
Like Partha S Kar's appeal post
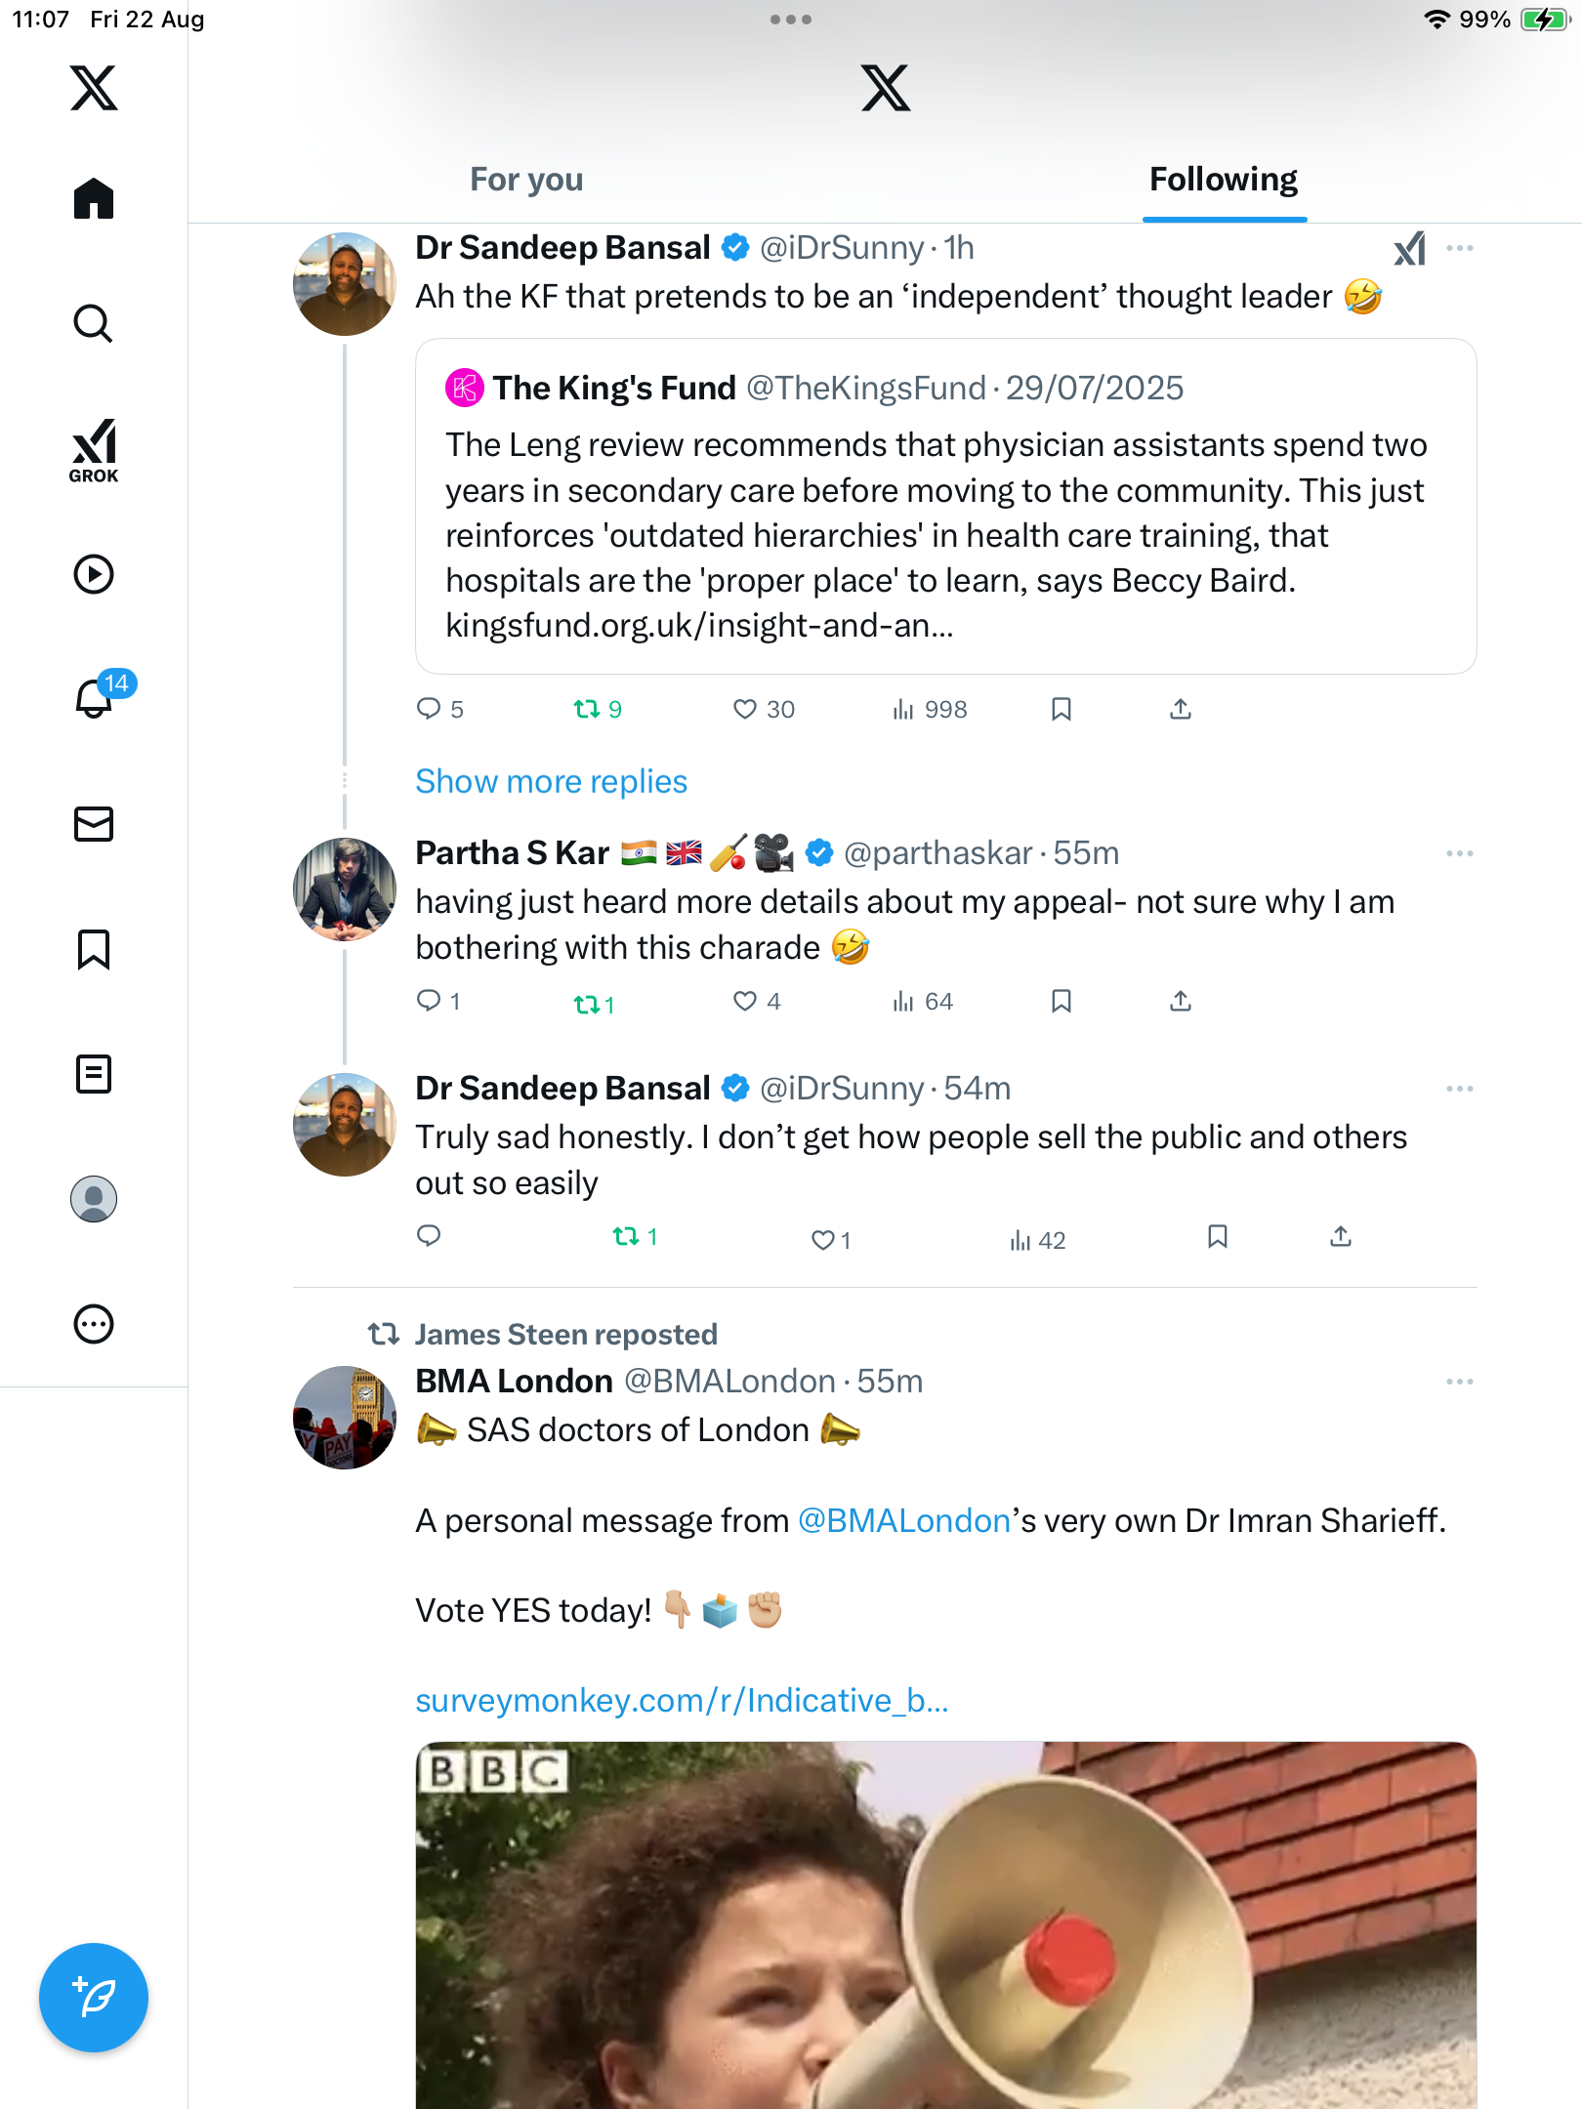pos(745,1002)
